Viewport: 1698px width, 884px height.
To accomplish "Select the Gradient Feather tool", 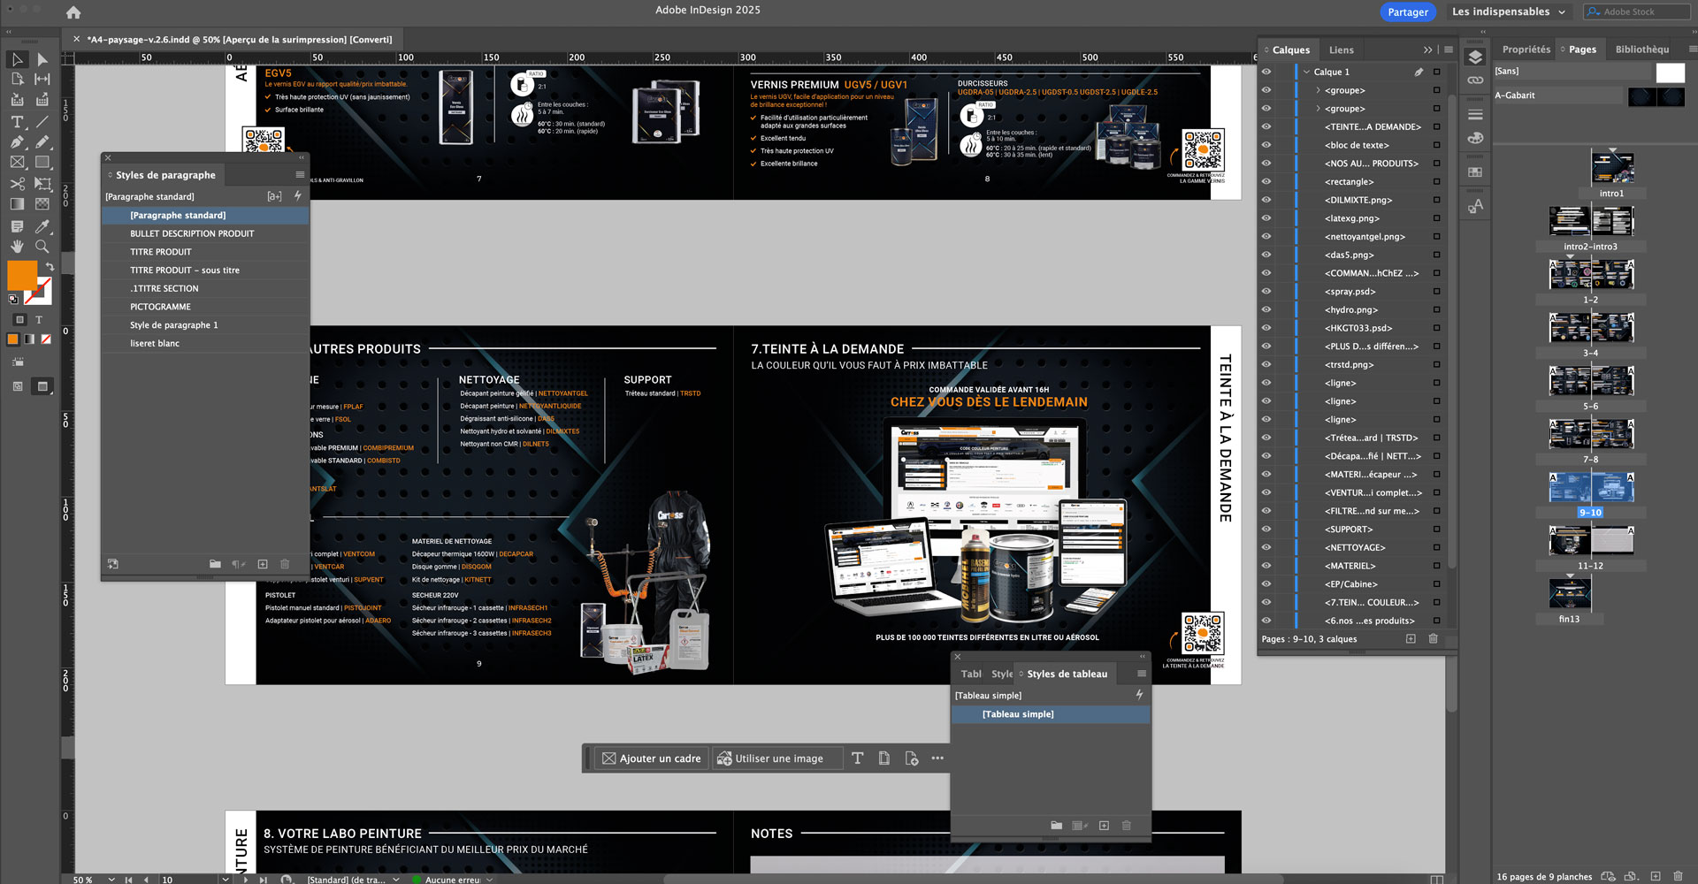I will [x=42, y=204].
